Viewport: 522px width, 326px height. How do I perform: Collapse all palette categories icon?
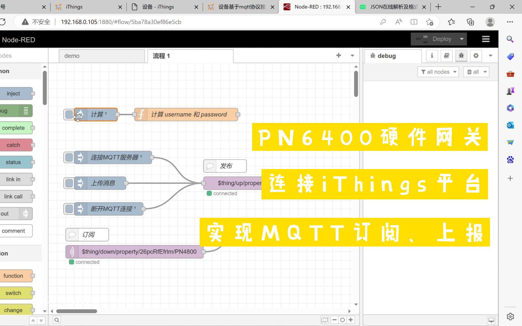click(x=33, y=320)
